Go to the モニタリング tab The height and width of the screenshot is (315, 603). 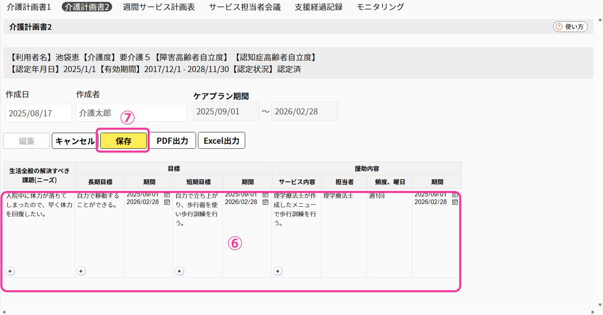(380, 7)
